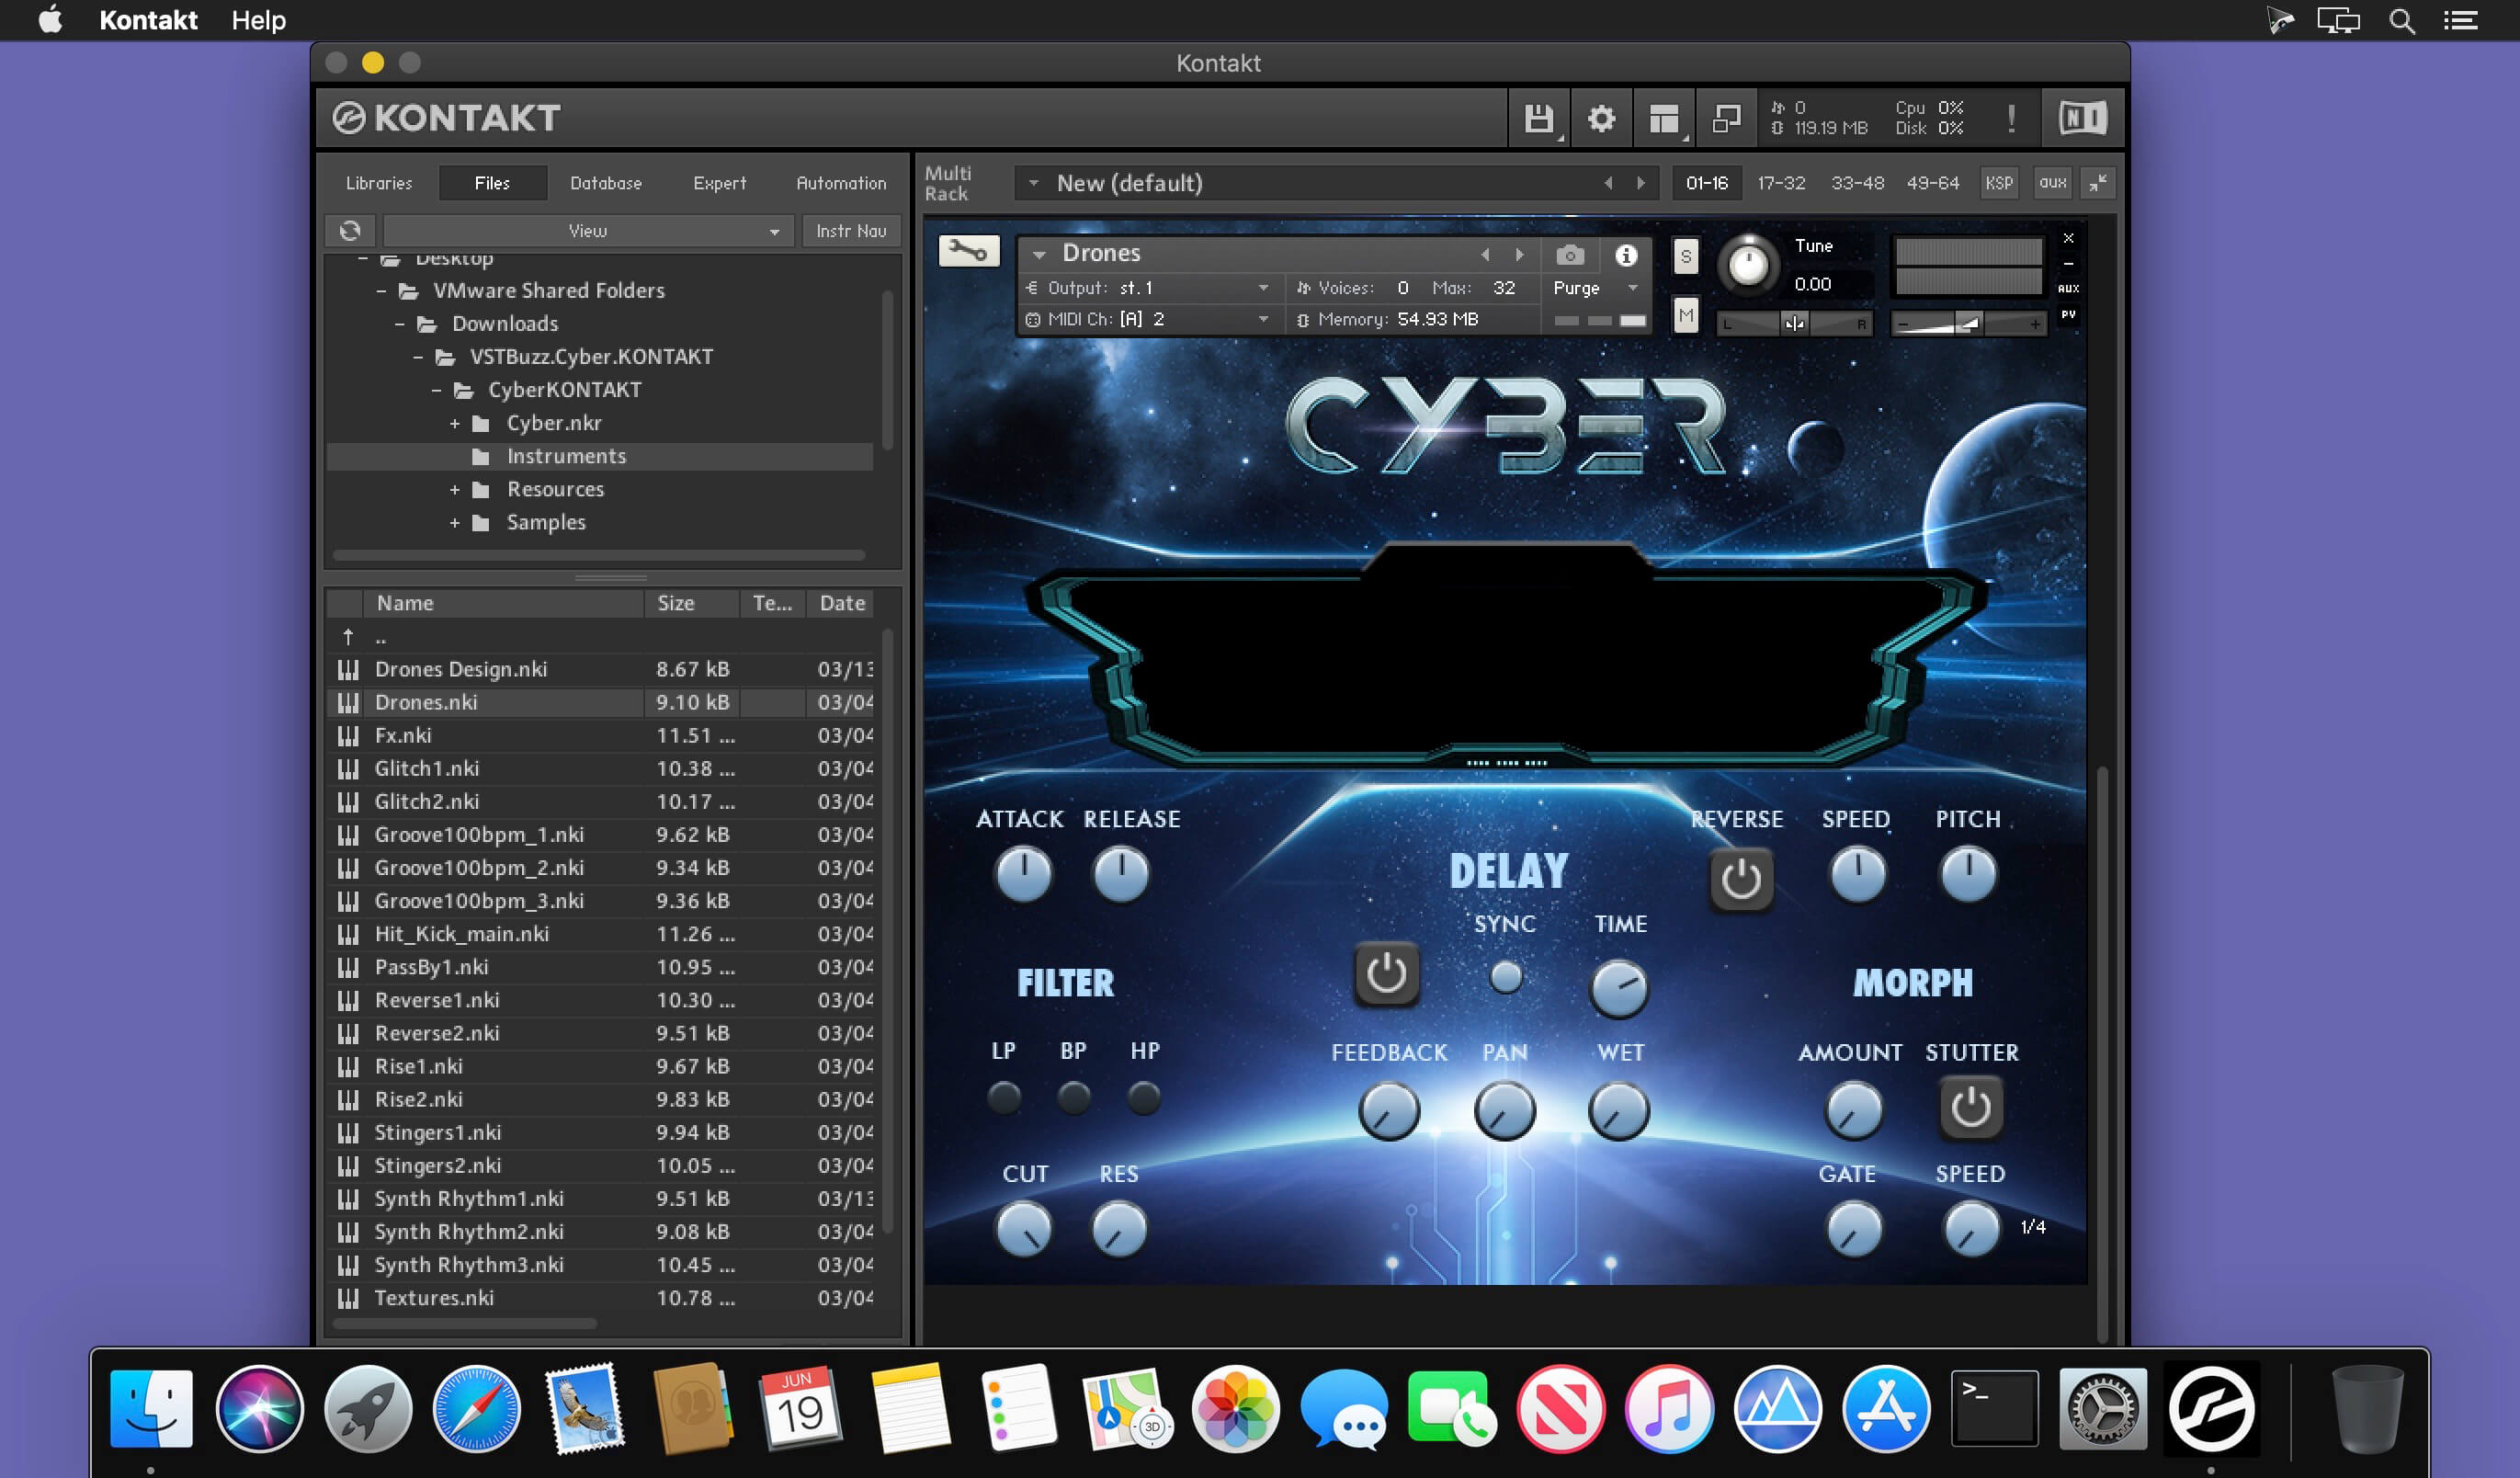Click the minimized view window icon
Screen dimensions: 2520x1478
click(1726, 119)
